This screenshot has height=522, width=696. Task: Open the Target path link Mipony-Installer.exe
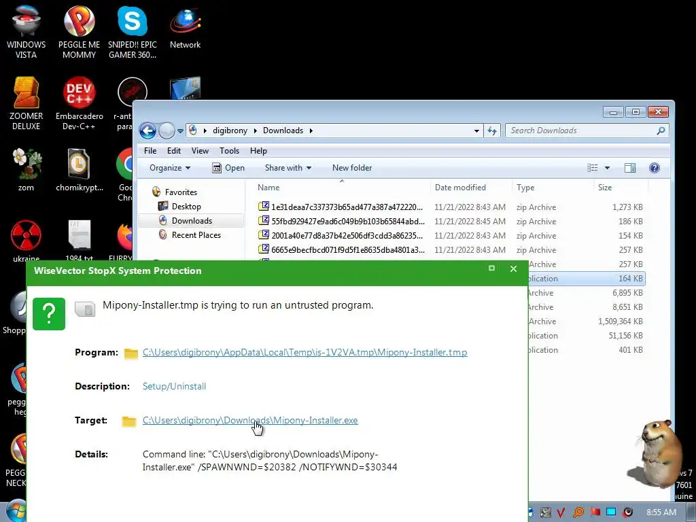250,420
